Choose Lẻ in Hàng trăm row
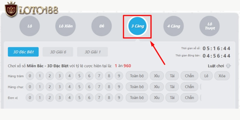This screenshot has height=120, width=240. 206,76
